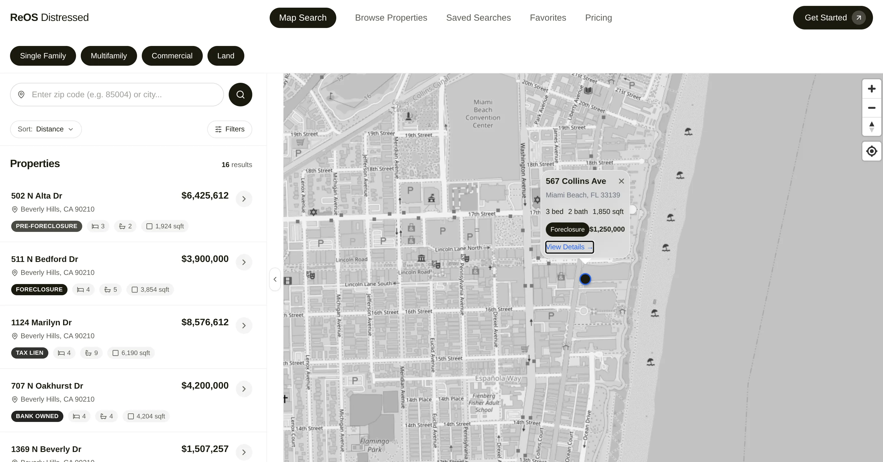Viewport: 883px width, 462px height.
Task: Click the 16 results count
Action: pos(237,165)
